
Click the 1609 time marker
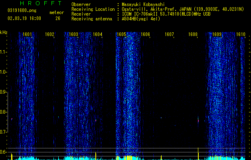[x=217, y=34]
